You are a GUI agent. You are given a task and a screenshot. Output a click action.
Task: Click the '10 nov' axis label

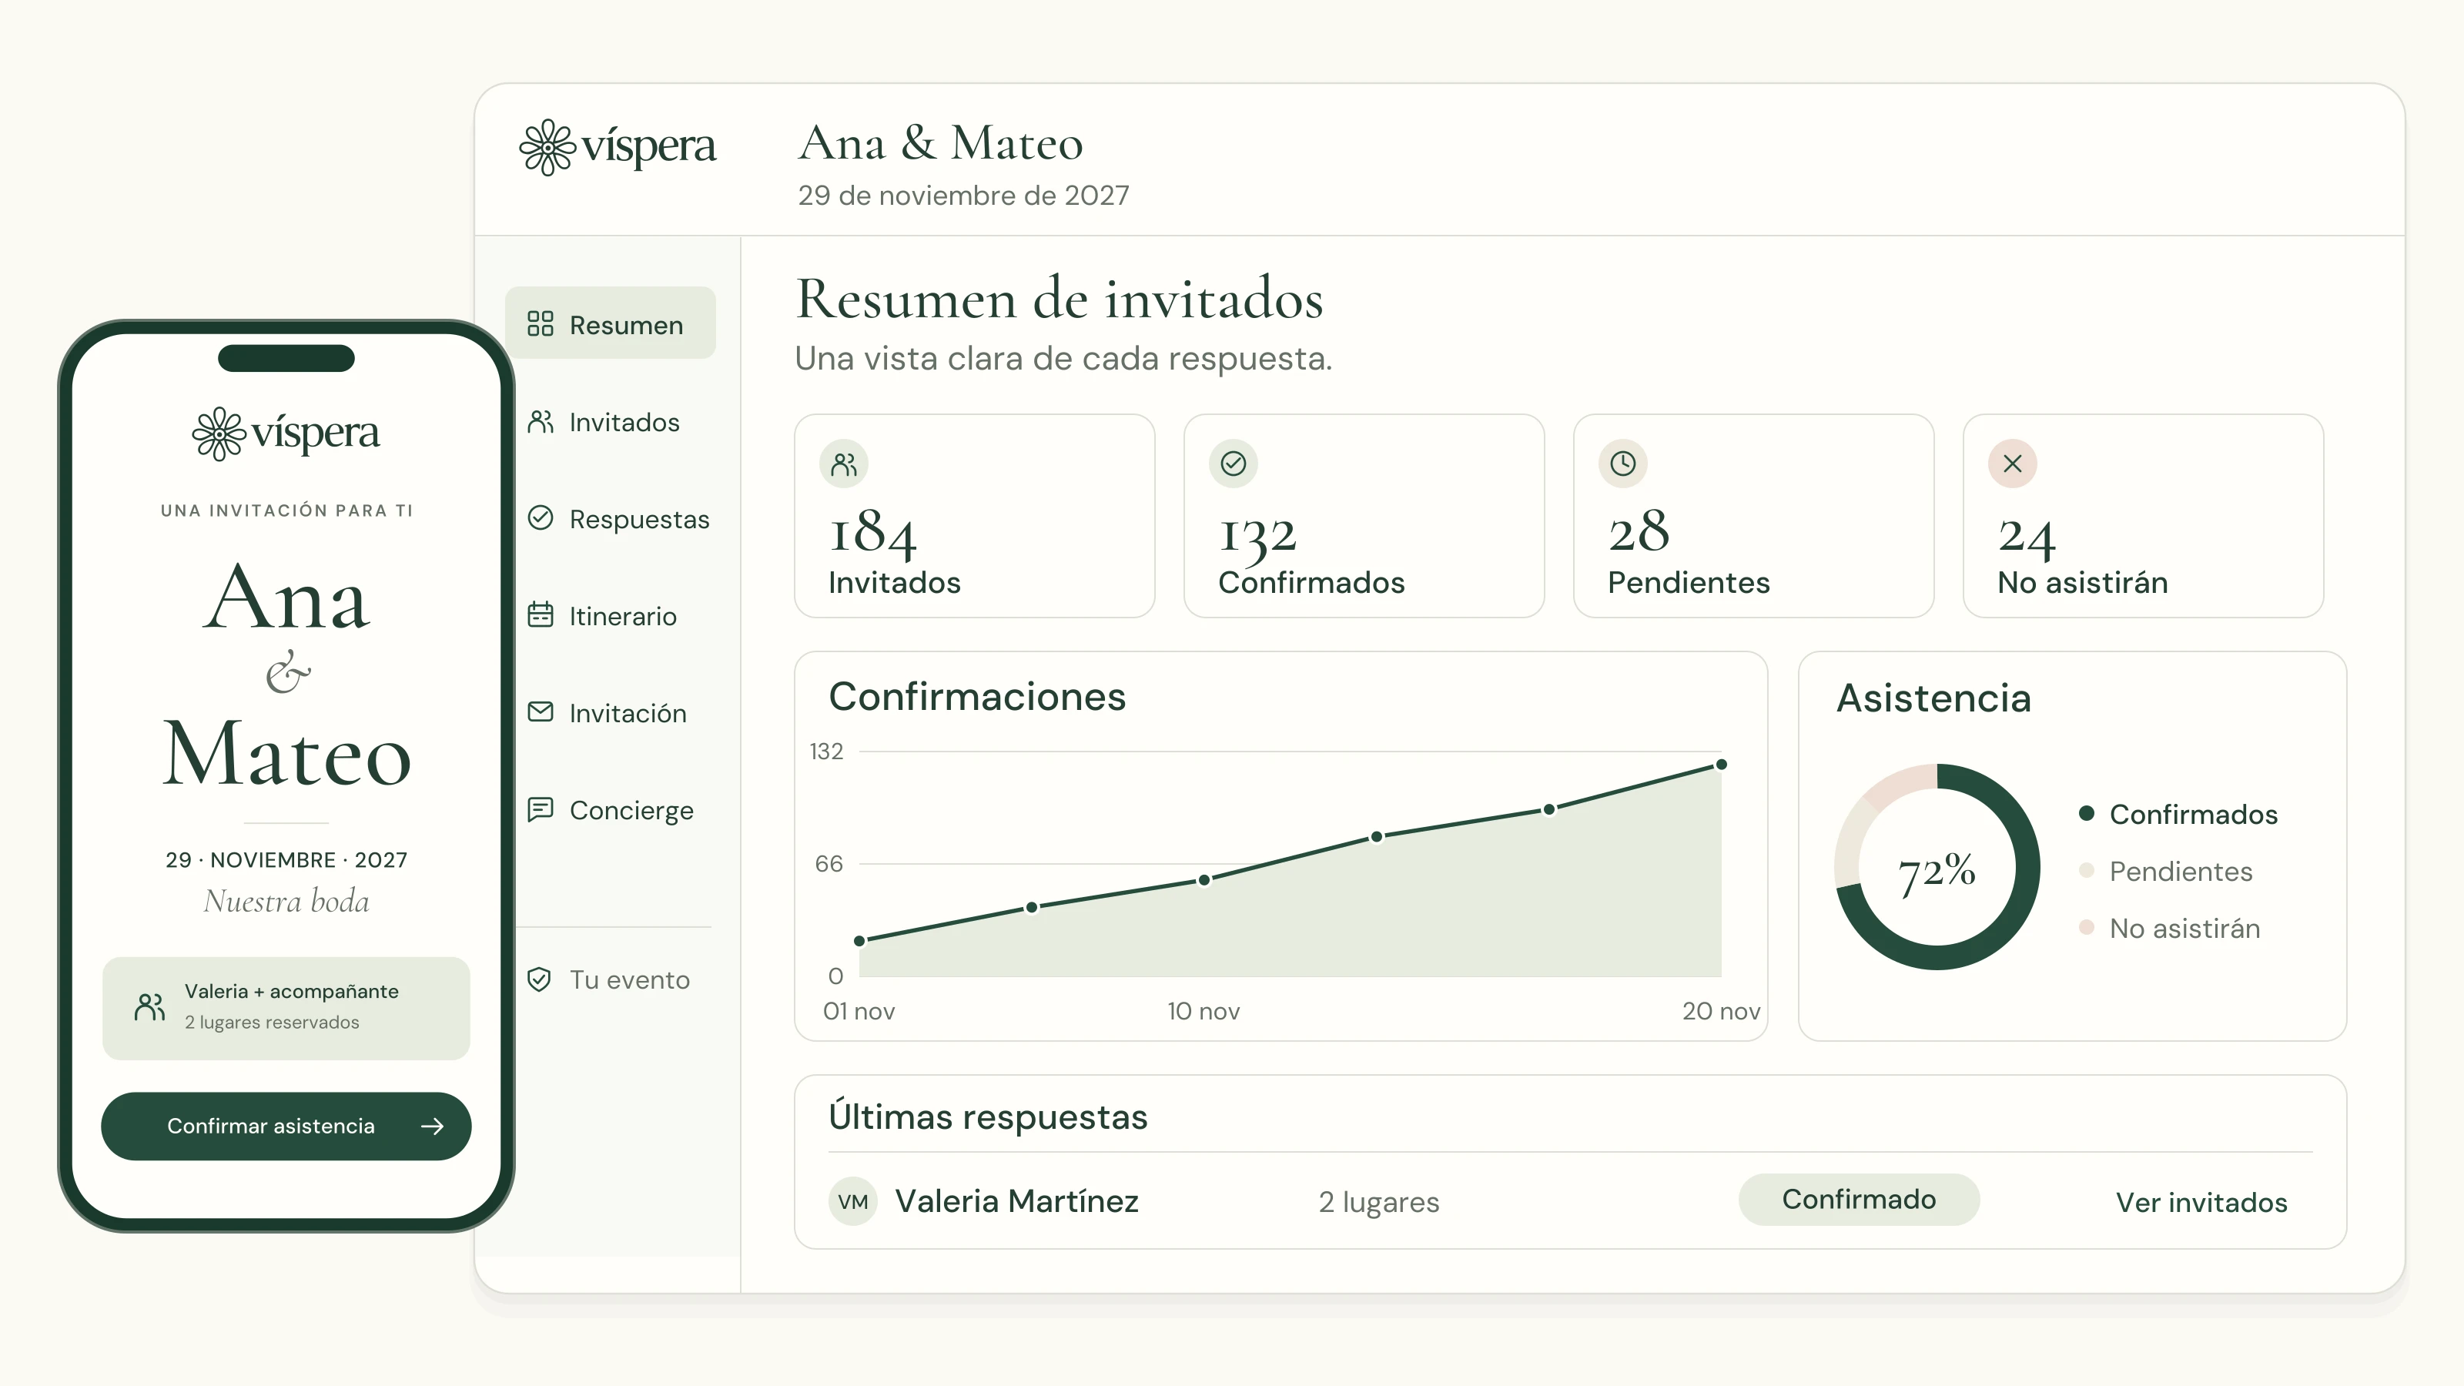[x=1204, y=1011]
